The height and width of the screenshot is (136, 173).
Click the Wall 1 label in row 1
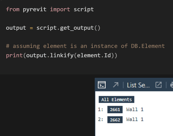coord(135,109)
